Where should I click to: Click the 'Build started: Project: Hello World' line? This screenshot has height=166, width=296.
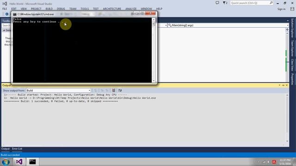pyautogui.click(x=66, y=95)
